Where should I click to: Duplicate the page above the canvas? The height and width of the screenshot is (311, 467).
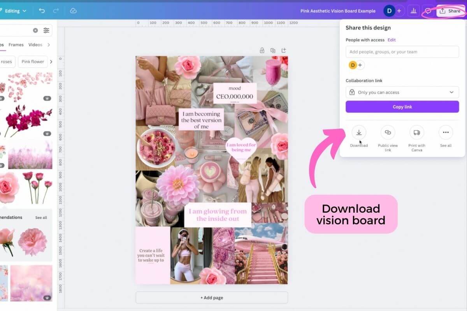[273, 50]
